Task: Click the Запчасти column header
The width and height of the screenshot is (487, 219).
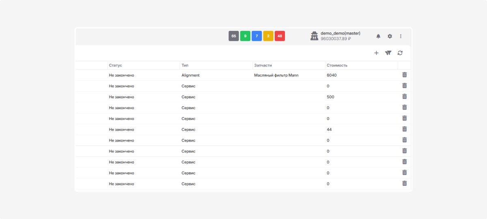Action: [263, 65]
